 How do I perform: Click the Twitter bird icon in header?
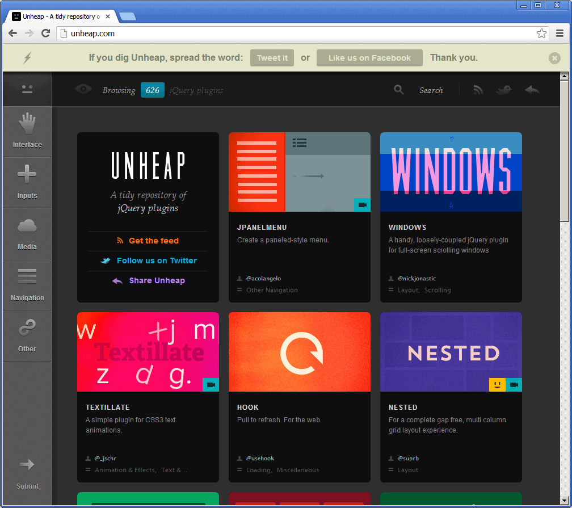(504, 90)
